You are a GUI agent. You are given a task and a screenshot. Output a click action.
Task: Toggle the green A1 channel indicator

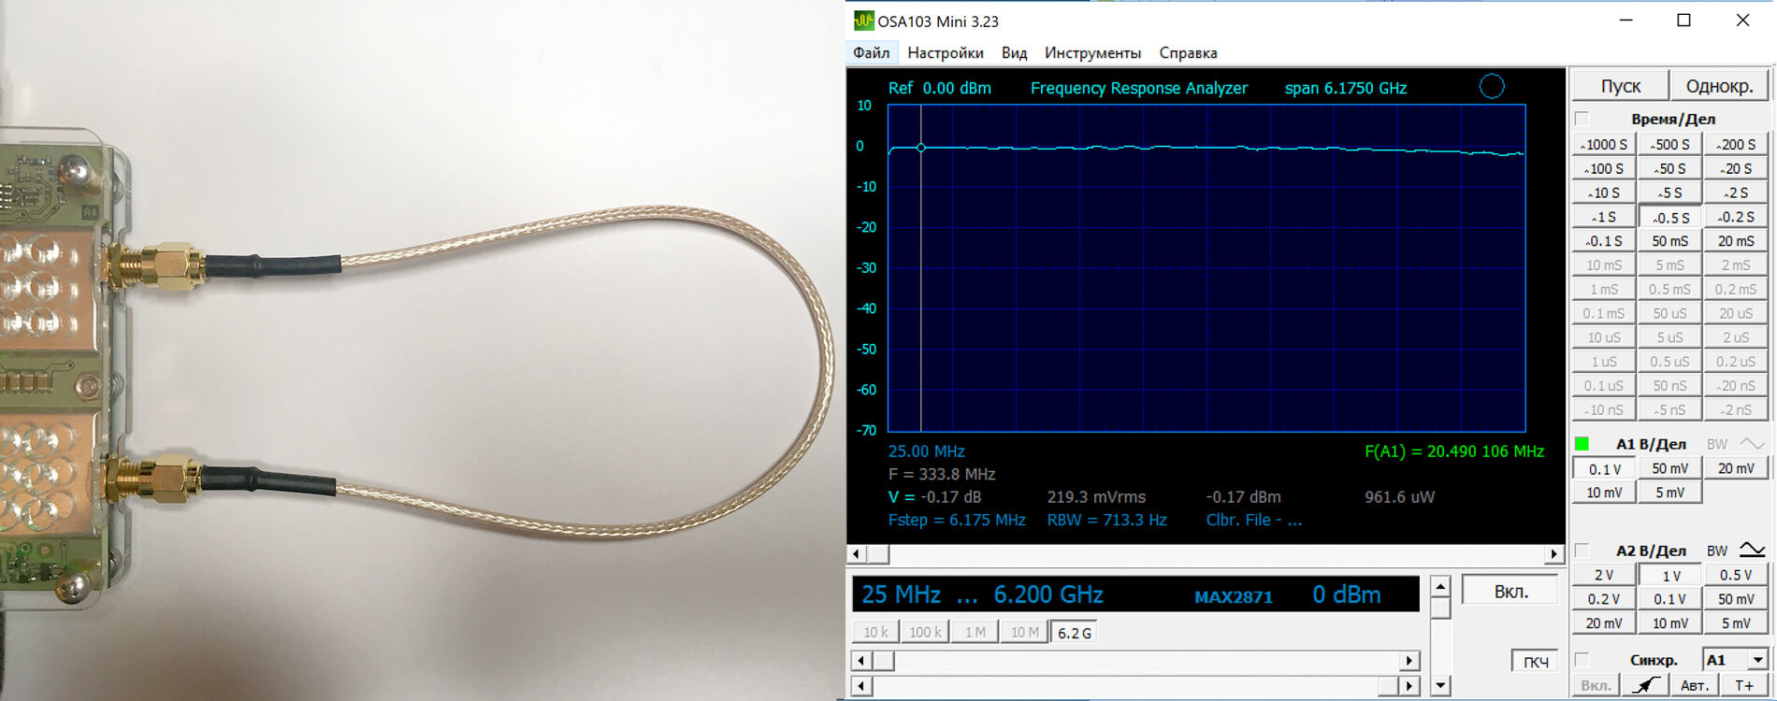[1582, 444]
